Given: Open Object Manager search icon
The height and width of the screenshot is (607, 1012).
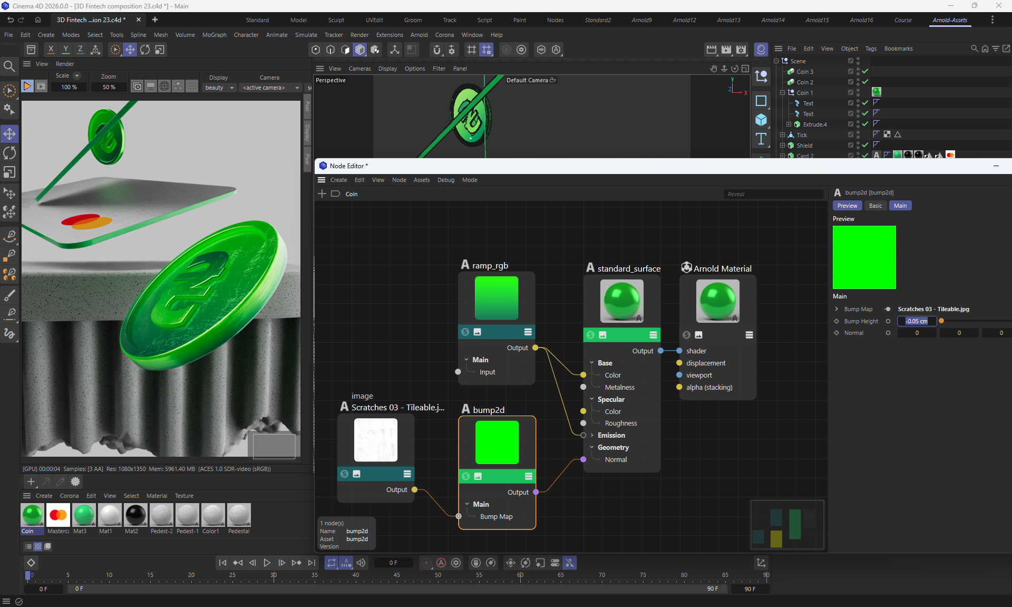Looking at the screenshot, I should coord(974,49).
